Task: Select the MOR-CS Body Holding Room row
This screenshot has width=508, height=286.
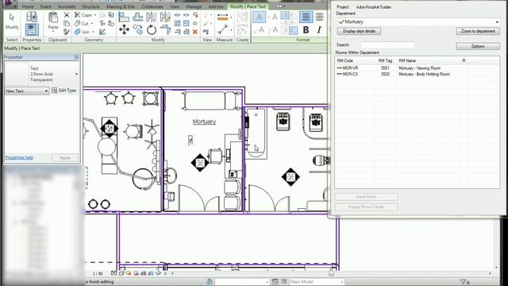Action: 417,74
